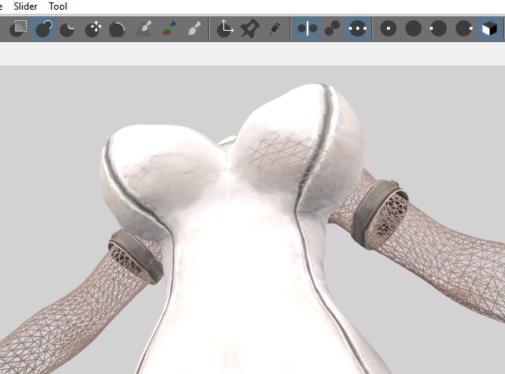Choose the Deflate brush

coord(68,29)
